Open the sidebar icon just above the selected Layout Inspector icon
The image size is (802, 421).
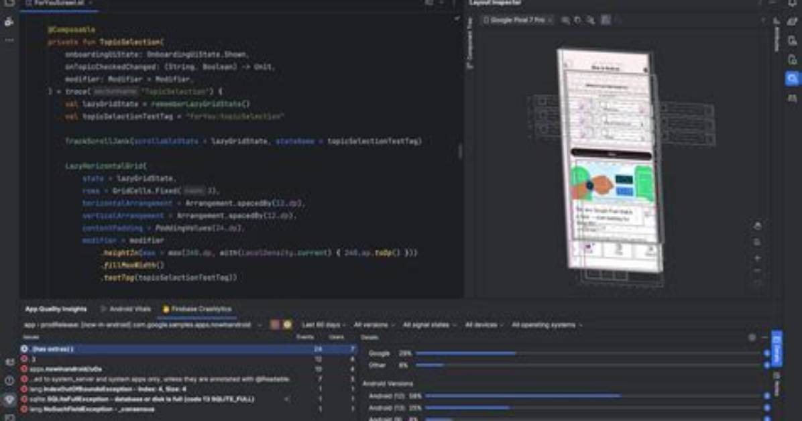pos(793,60)
